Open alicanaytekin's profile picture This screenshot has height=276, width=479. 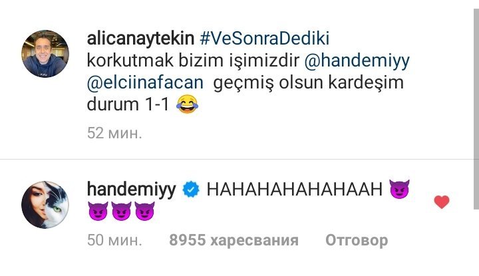(45, 53)
